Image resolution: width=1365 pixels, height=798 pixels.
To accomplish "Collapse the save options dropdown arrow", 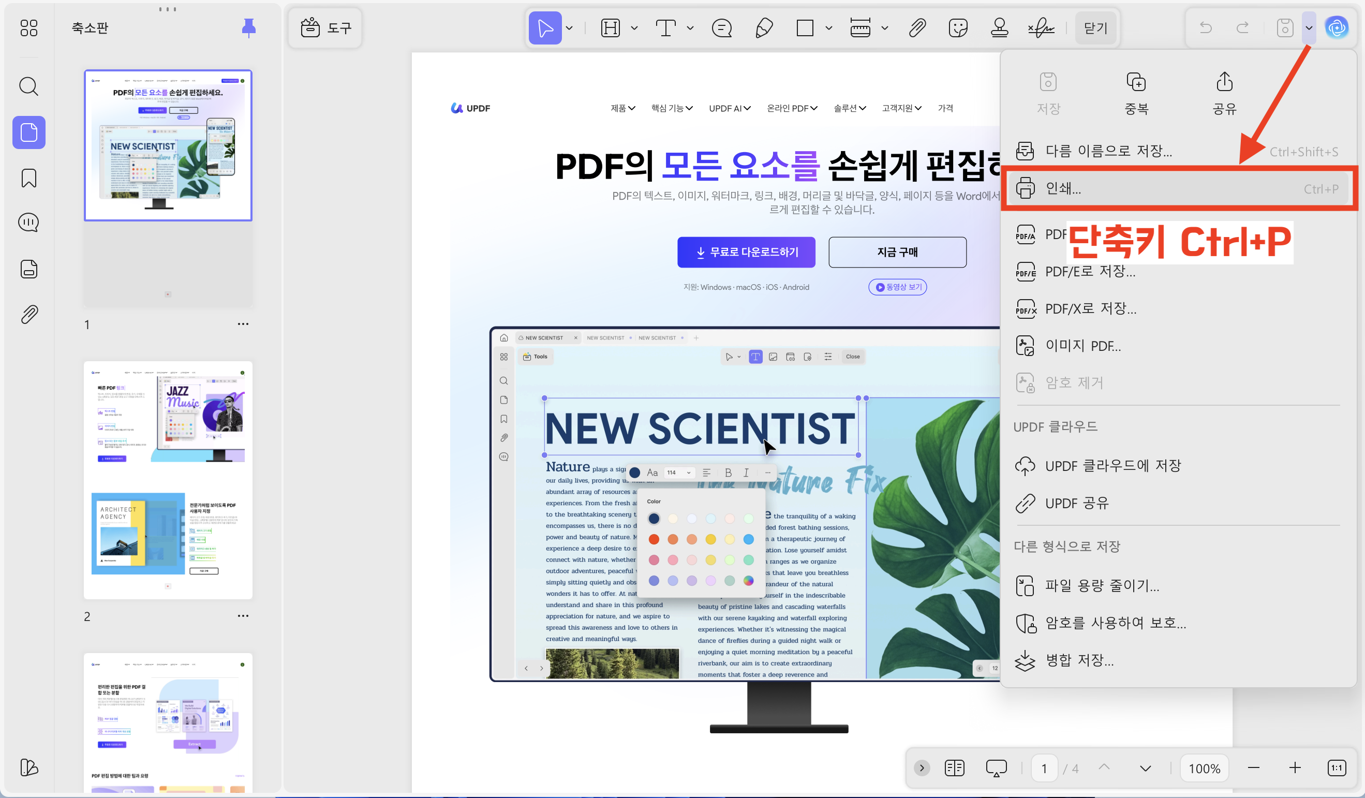I will (1309, 27).
